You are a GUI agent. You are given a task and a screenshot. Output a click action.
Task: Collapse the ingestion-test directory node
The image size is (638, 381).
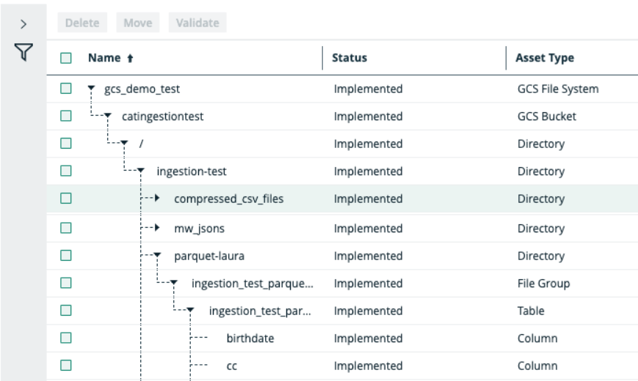[139, 171]
